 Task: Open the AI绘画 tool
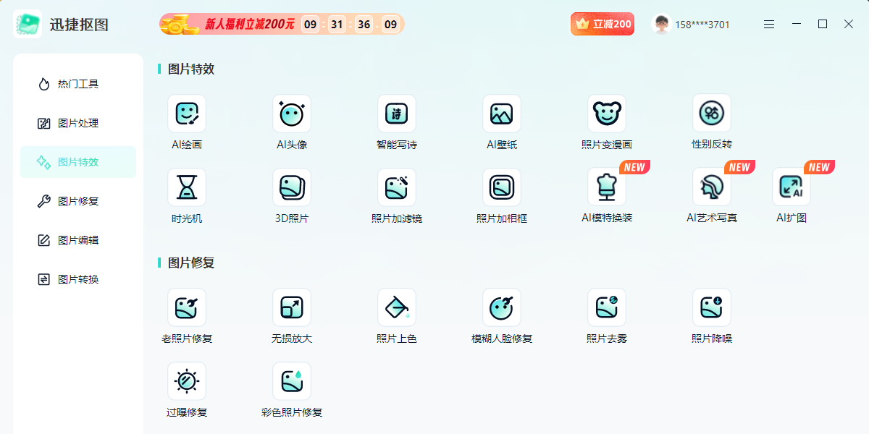click(187, 114)
